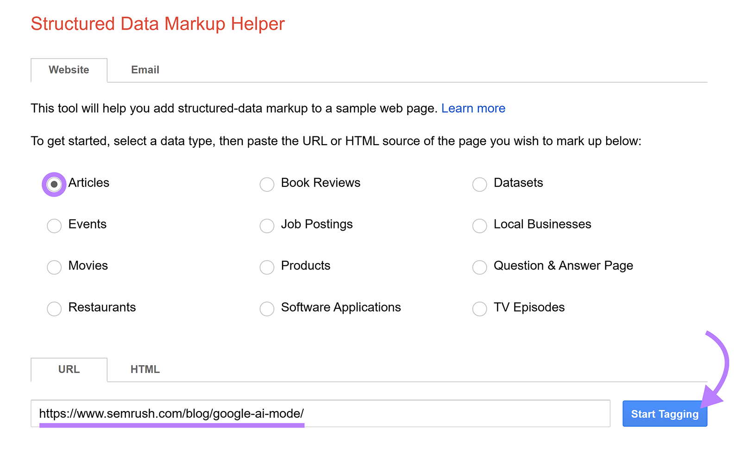Screen dimensions: 741x454
Task: Open the Website tab
Action: pyautogui.click(x=69, y=70)
